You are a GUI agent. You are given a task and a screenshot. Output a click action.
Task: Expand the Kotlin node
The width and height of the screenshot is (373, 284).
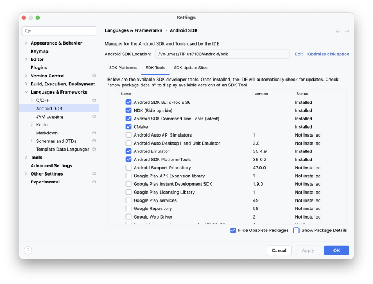[x=32, y=125]
